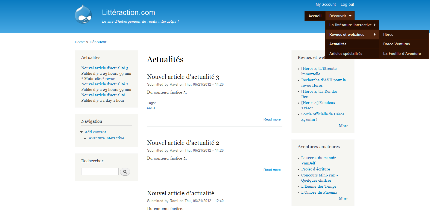
Task: Select Revues et webzines menu entry
Action: pos(347,34)
